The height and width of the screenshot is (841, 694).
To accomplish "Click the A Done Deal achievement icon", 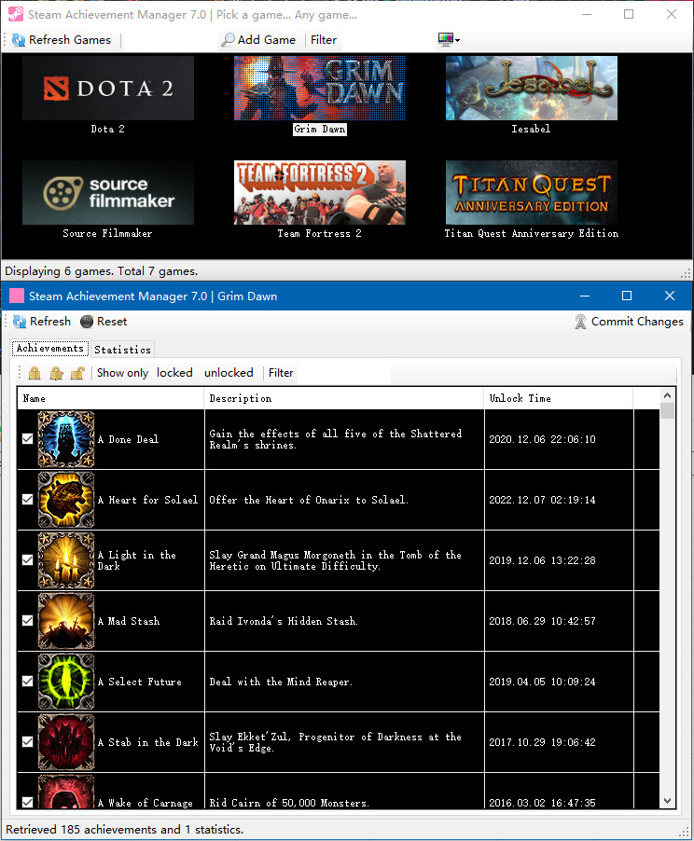I will 66,439.
